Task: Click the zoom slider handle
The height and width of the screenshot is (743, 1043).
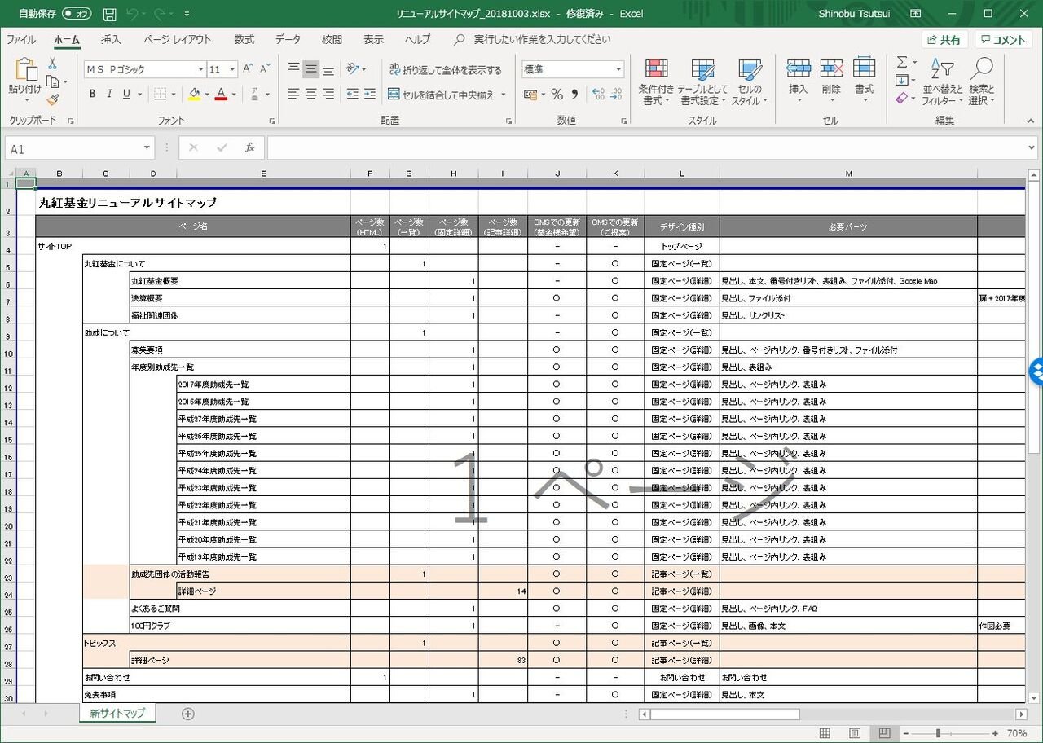Action: point(938,733)
